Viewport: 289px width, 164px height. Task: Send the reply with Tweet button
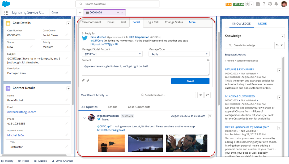[190, 81]
